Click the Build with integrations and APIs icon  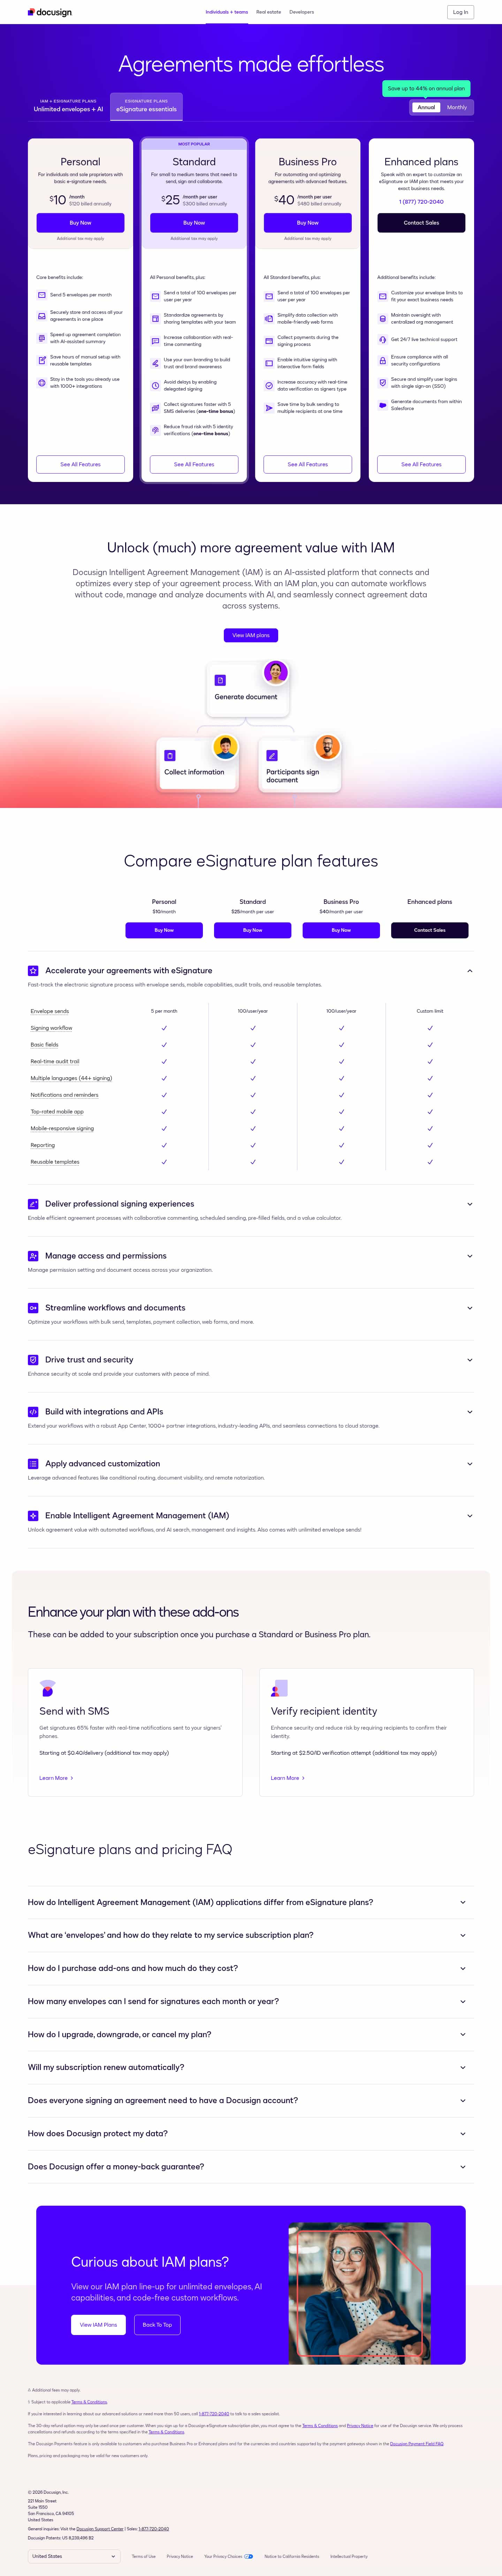33,1412
